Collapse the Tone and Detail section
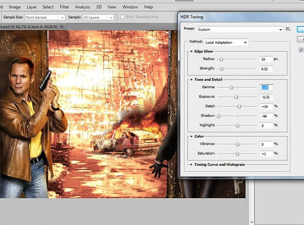The height and width of the screenshot is (225, 304). 191,79
